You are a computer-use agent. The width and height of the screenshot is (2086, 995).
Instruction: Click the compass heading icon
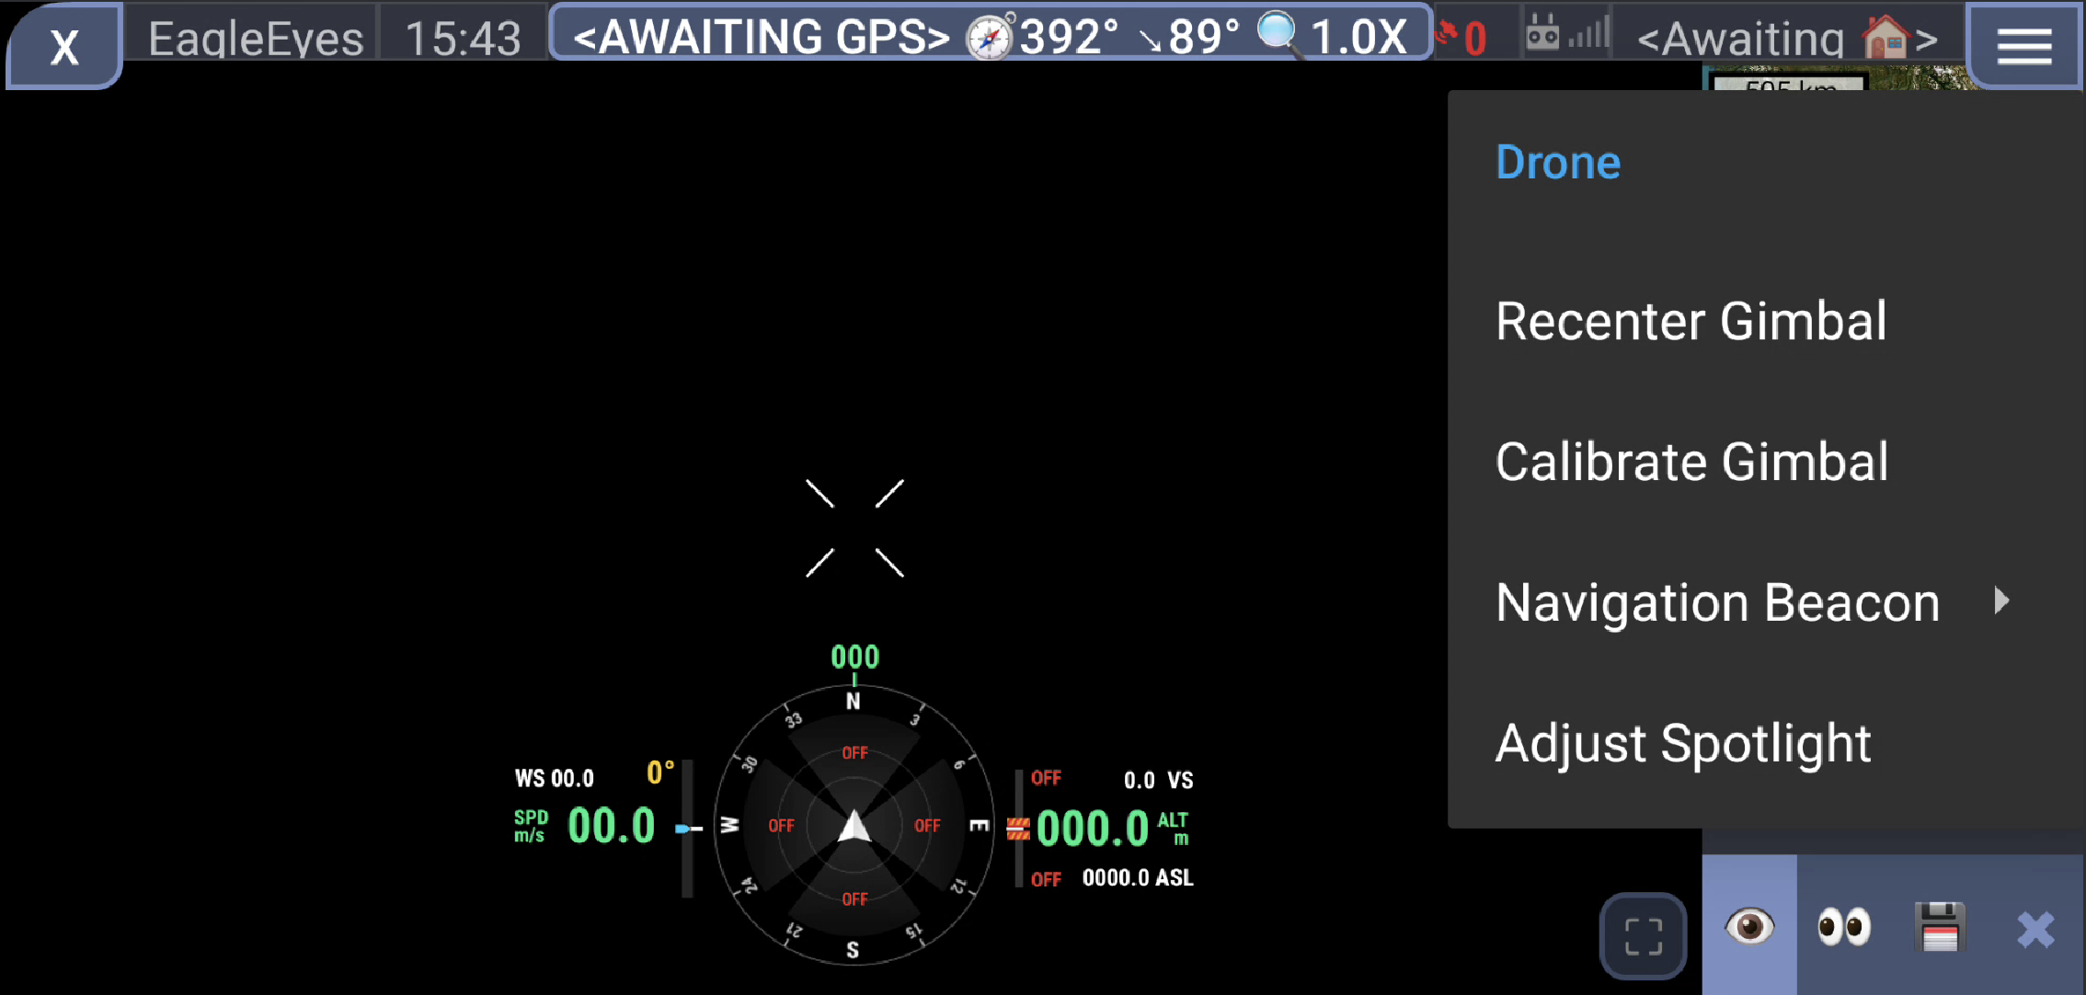[990, 39]
